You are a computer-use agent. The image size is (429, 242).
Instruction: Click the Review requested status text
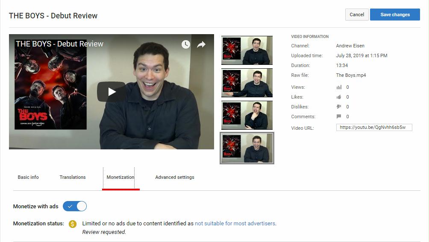pyautogui.click(x=104, y=232)
